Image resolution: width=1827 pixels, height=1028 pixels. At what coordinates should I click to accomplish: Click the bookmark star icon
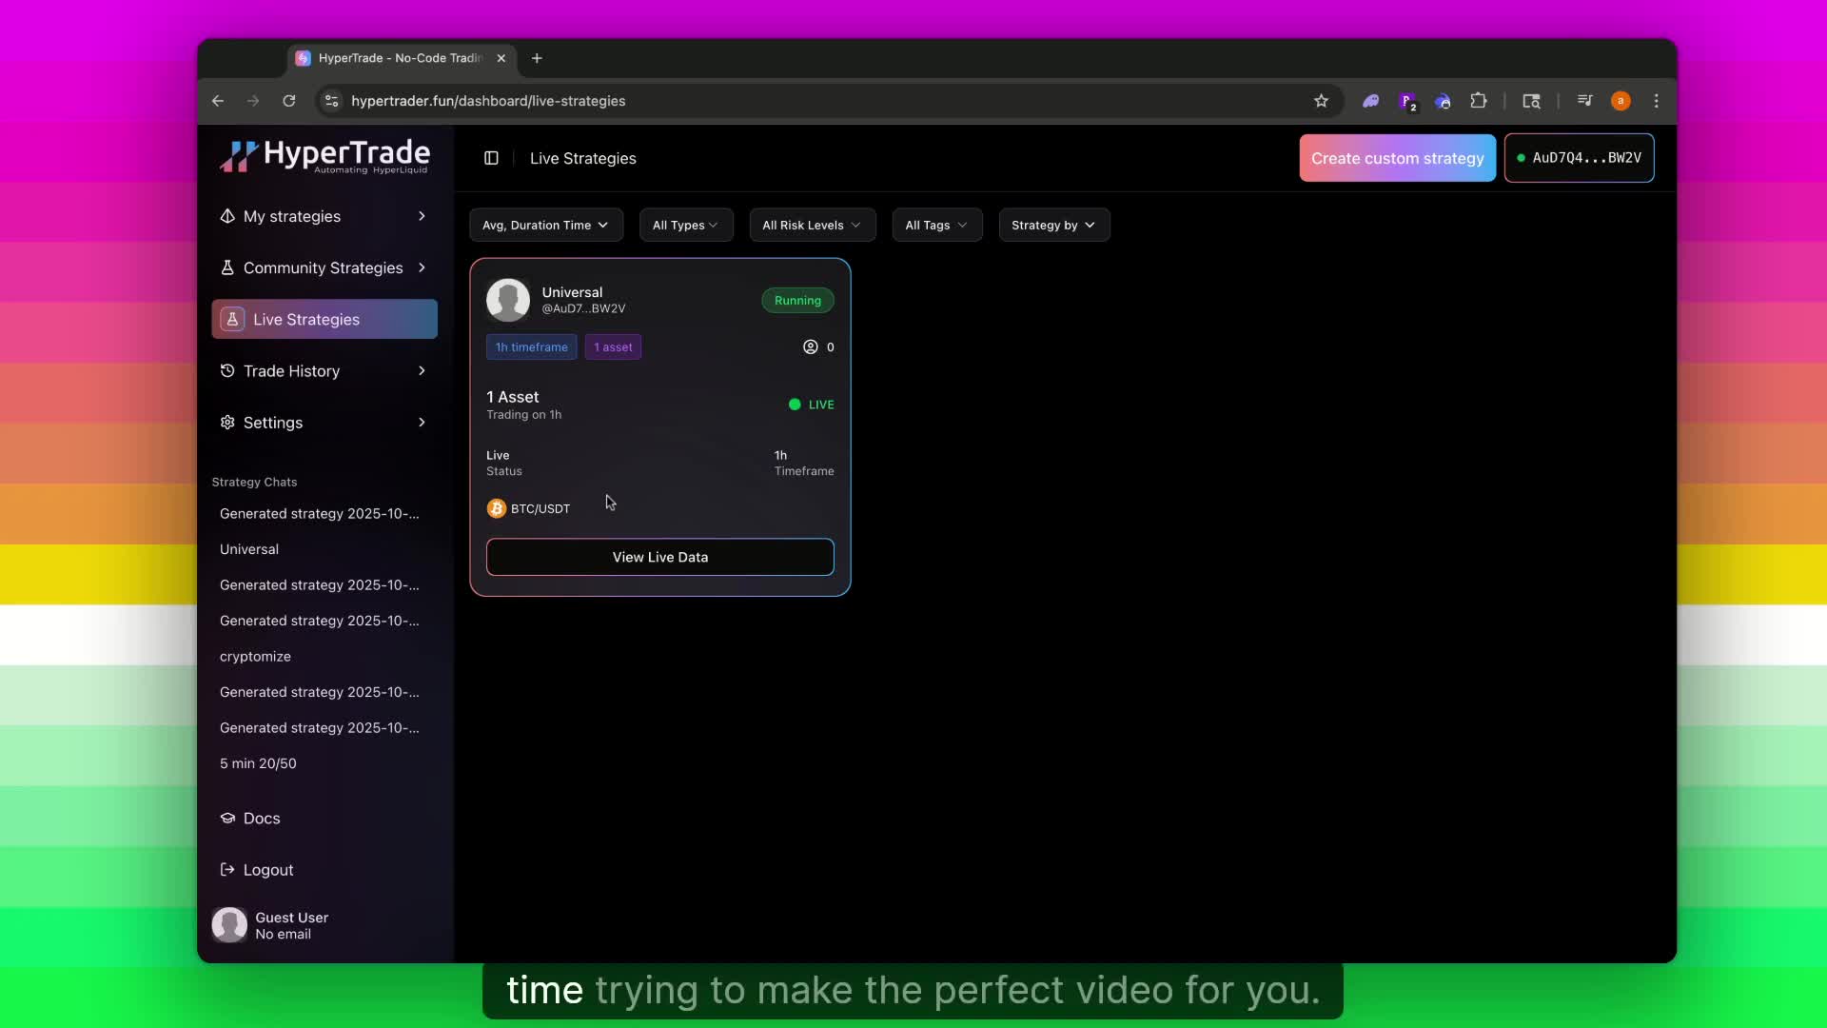(1321, 101)
